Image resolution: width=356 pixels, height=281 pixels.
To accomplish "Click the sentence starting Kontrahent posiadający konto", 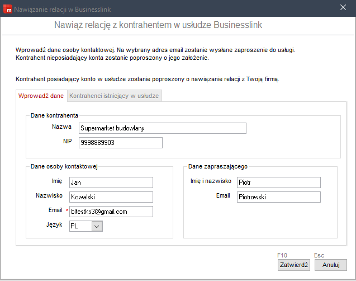I will (148, 79).
